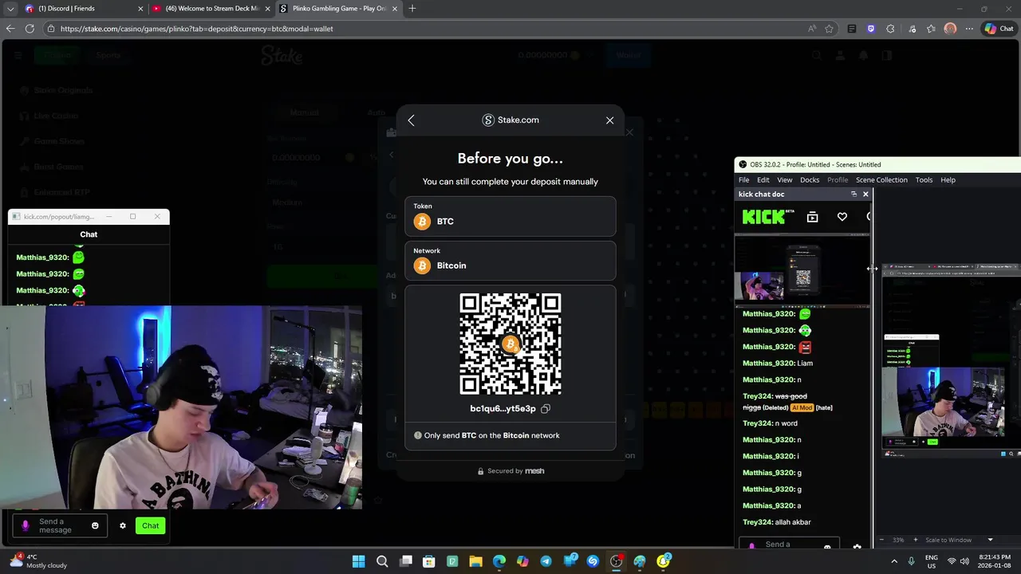Open File Explorer from the taskbar
This screenshot has width=1021, height=574.
pos(475,561)
